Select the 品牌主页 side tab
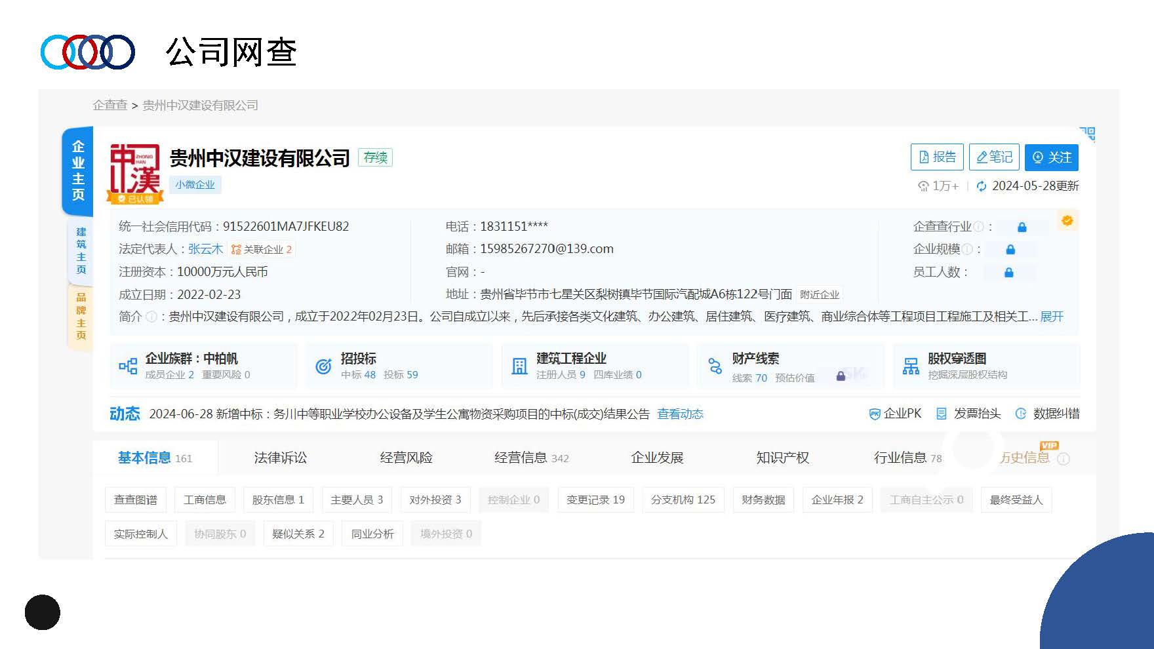1154x649 pixels. pos(81,316)
